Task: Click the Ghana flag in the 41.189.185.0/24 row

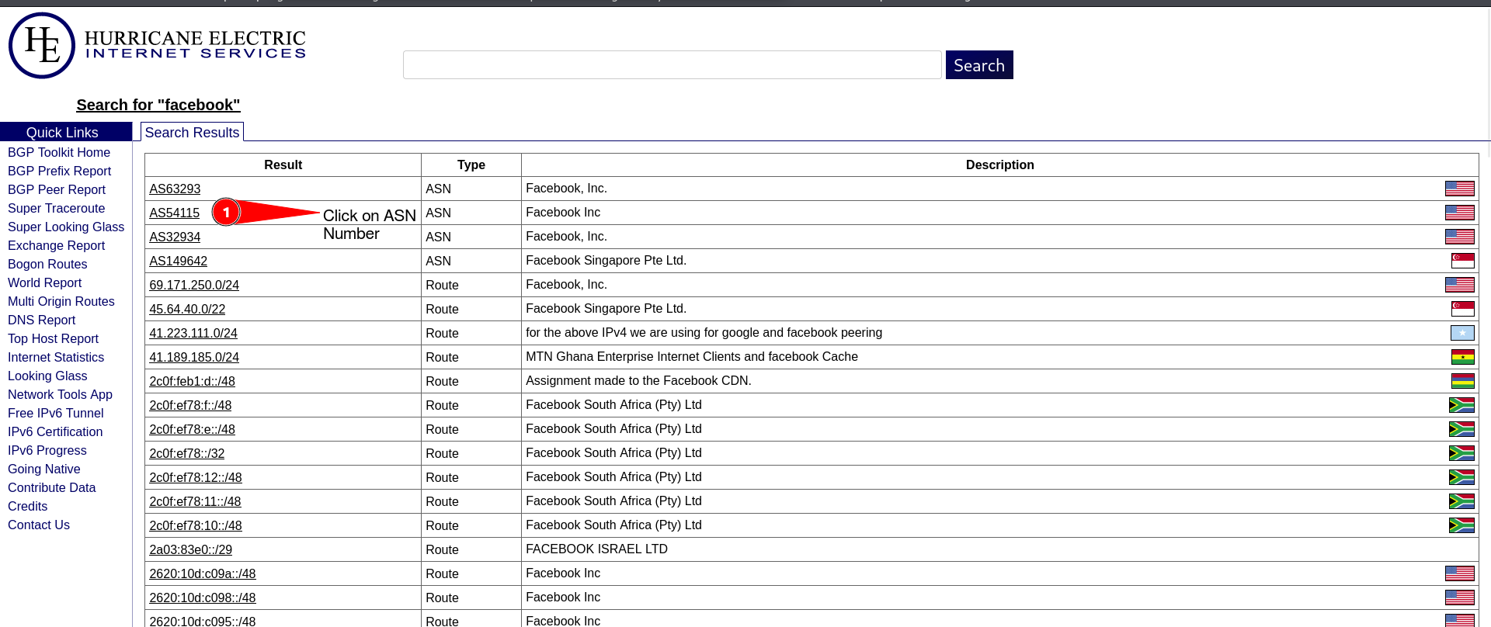Action: click(1462, 357)
